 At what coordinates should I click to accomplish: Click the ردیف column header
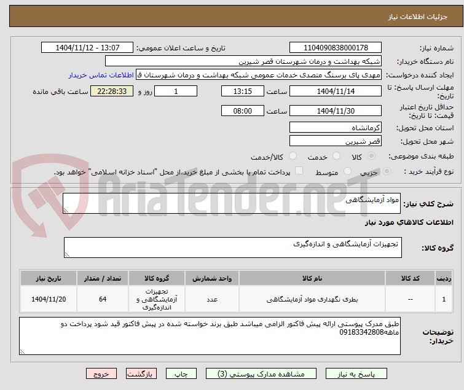coord(444,278)
